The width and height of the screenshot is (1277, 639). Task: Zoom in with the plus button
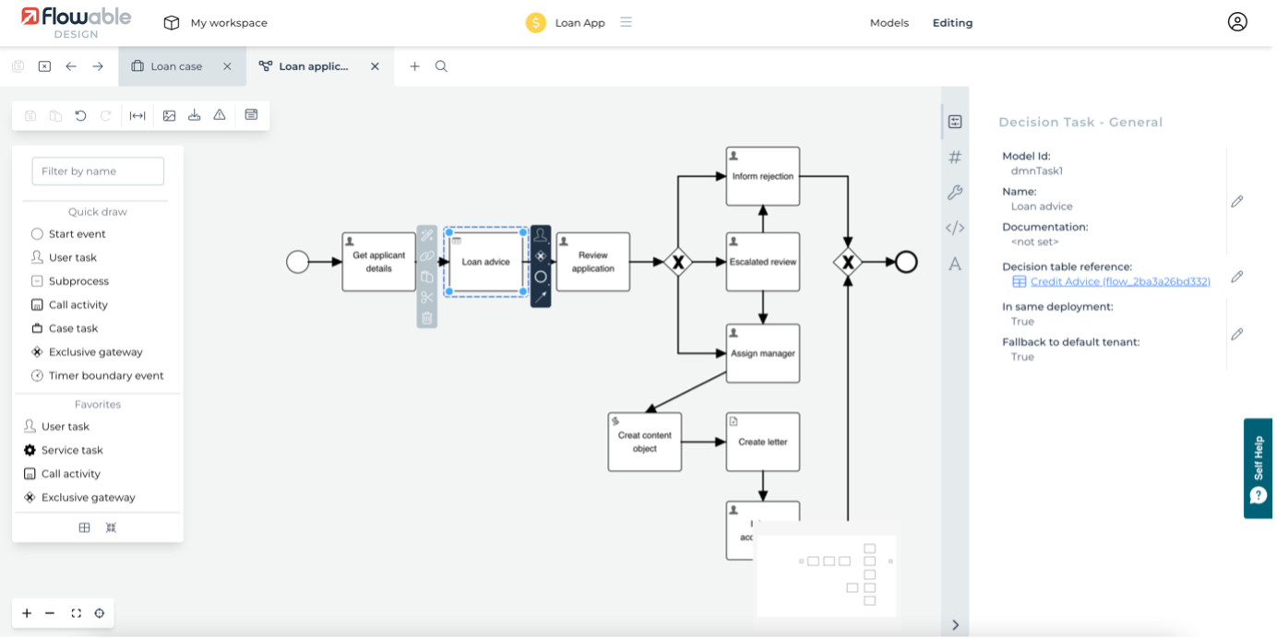[x=27, y=613]
